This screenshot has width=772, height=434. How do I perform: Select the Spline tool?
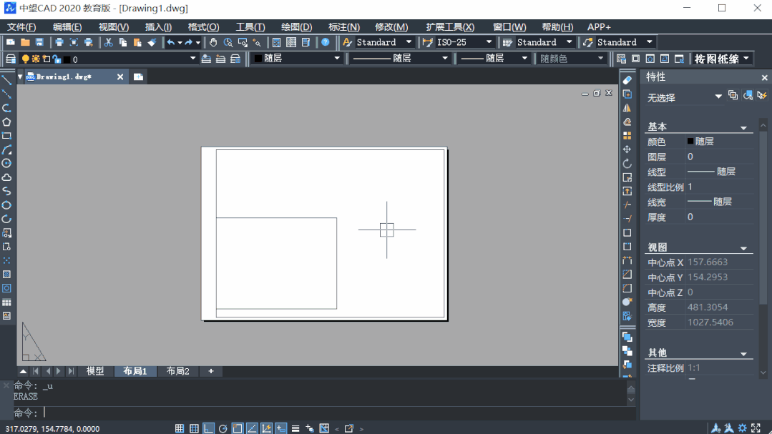7,192
